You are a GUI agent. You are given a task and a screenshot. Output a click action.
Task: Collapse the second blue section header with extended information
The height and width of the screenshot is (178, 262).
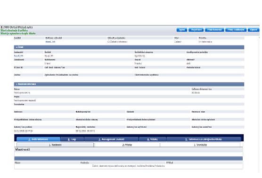129,84
